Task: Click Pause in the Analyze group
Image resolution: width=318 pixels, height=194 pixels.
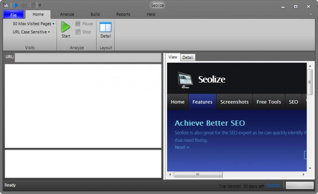Action: click(x=84, y=24)
